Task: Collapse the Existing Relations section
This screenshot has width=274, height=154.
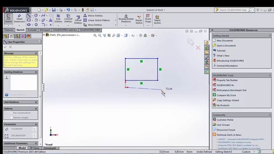Action: pyautogui.click(x=36, y=72)
